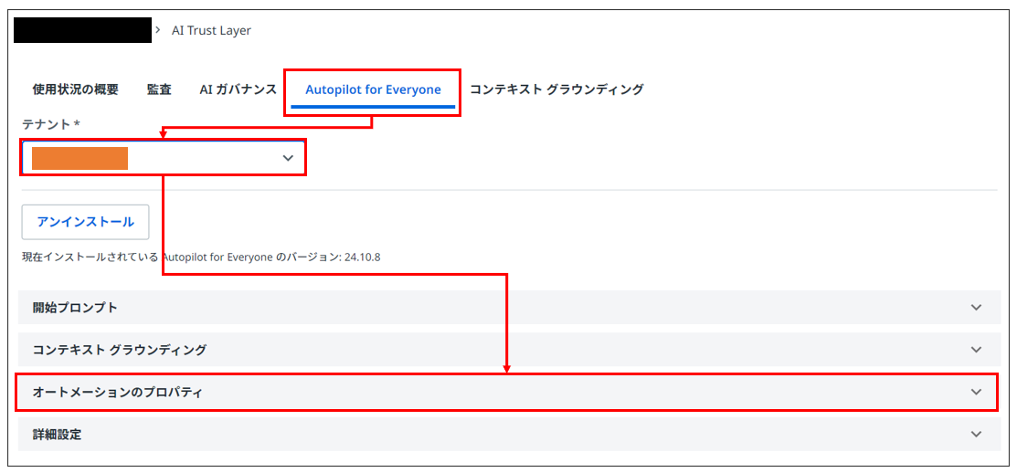Open the AI ガバナンス tab
This screenshot has height=473, width=1017.
(x=238, y=89)
